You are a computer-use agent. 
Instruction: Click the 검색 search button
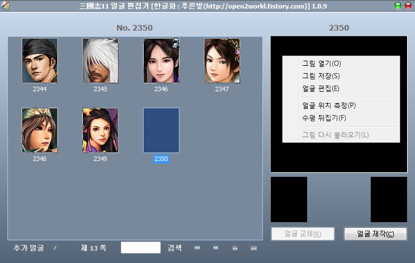tap(174, 248)
